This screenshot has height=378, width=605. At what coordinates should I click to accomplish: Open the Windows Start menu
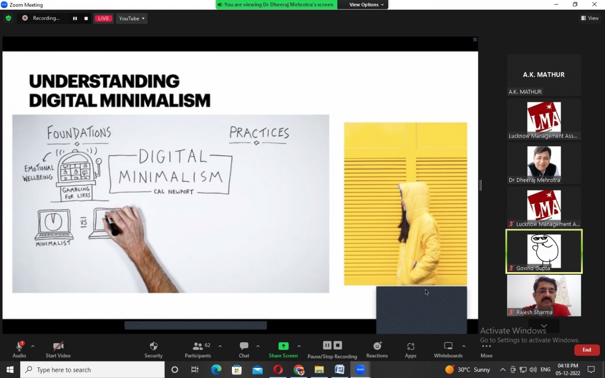coord(10,369)
